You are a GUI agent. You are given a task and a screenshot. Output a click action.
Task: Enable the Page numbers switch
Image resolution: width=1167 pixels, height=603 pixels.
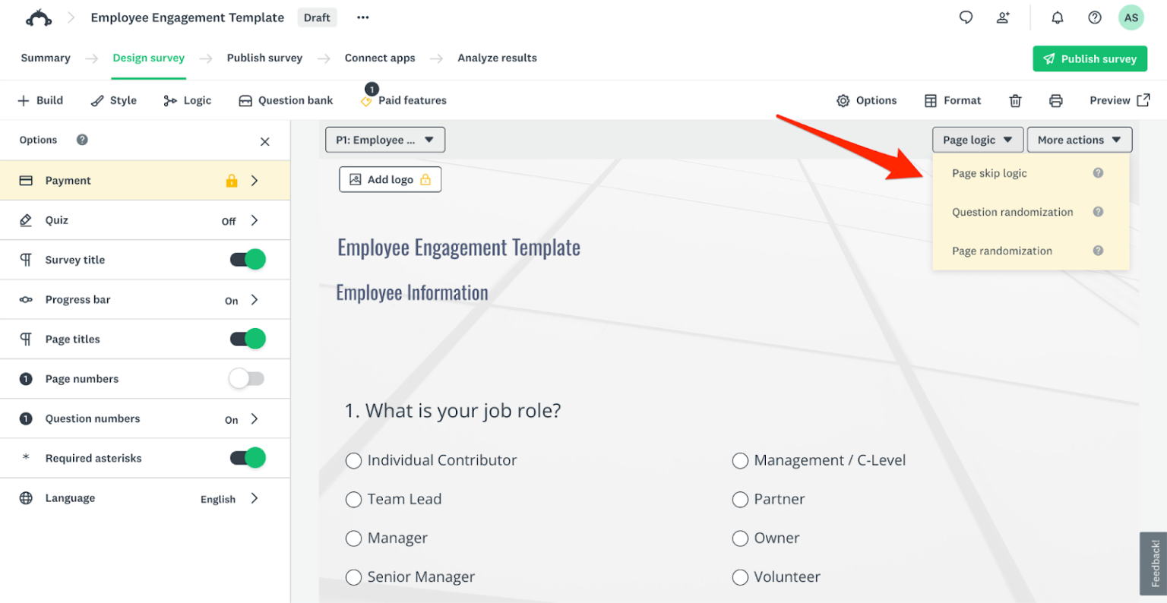(x=247, y=378)
